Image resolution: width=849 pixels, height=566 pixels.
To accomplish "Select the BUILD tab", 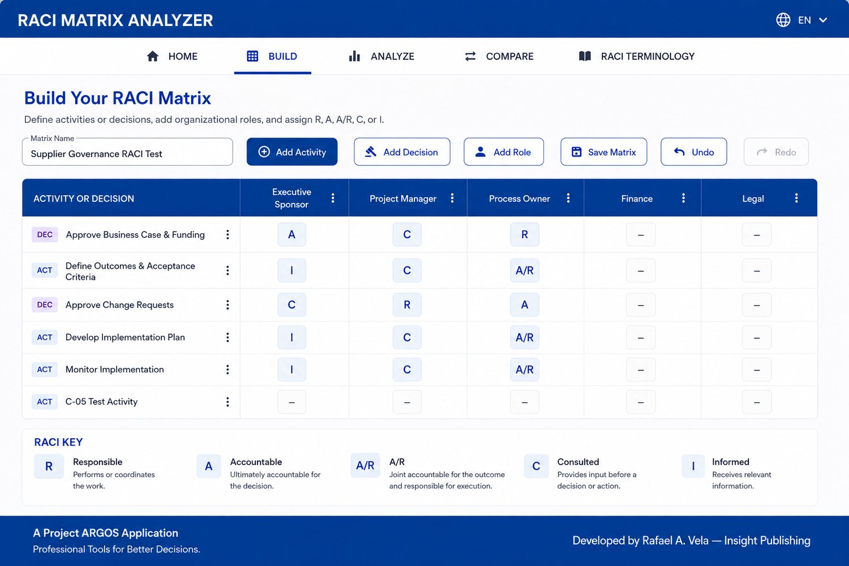I will coord(272,56).
